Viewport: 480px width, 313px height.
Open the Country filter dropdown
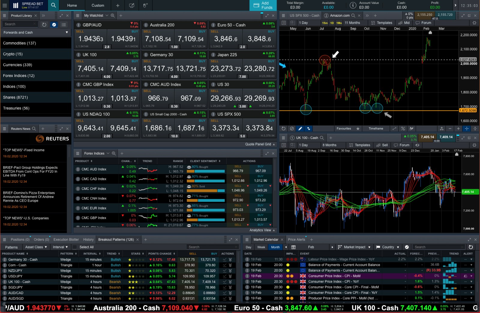coord(388,247)
